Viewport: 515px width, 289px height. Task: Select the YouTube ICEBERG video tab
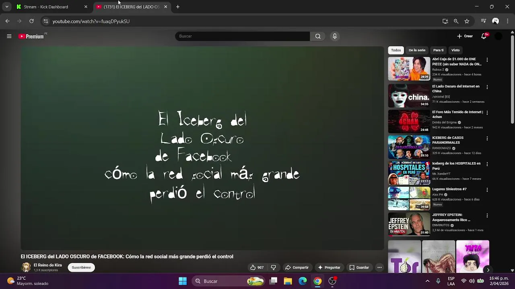[x=131, y=7]
